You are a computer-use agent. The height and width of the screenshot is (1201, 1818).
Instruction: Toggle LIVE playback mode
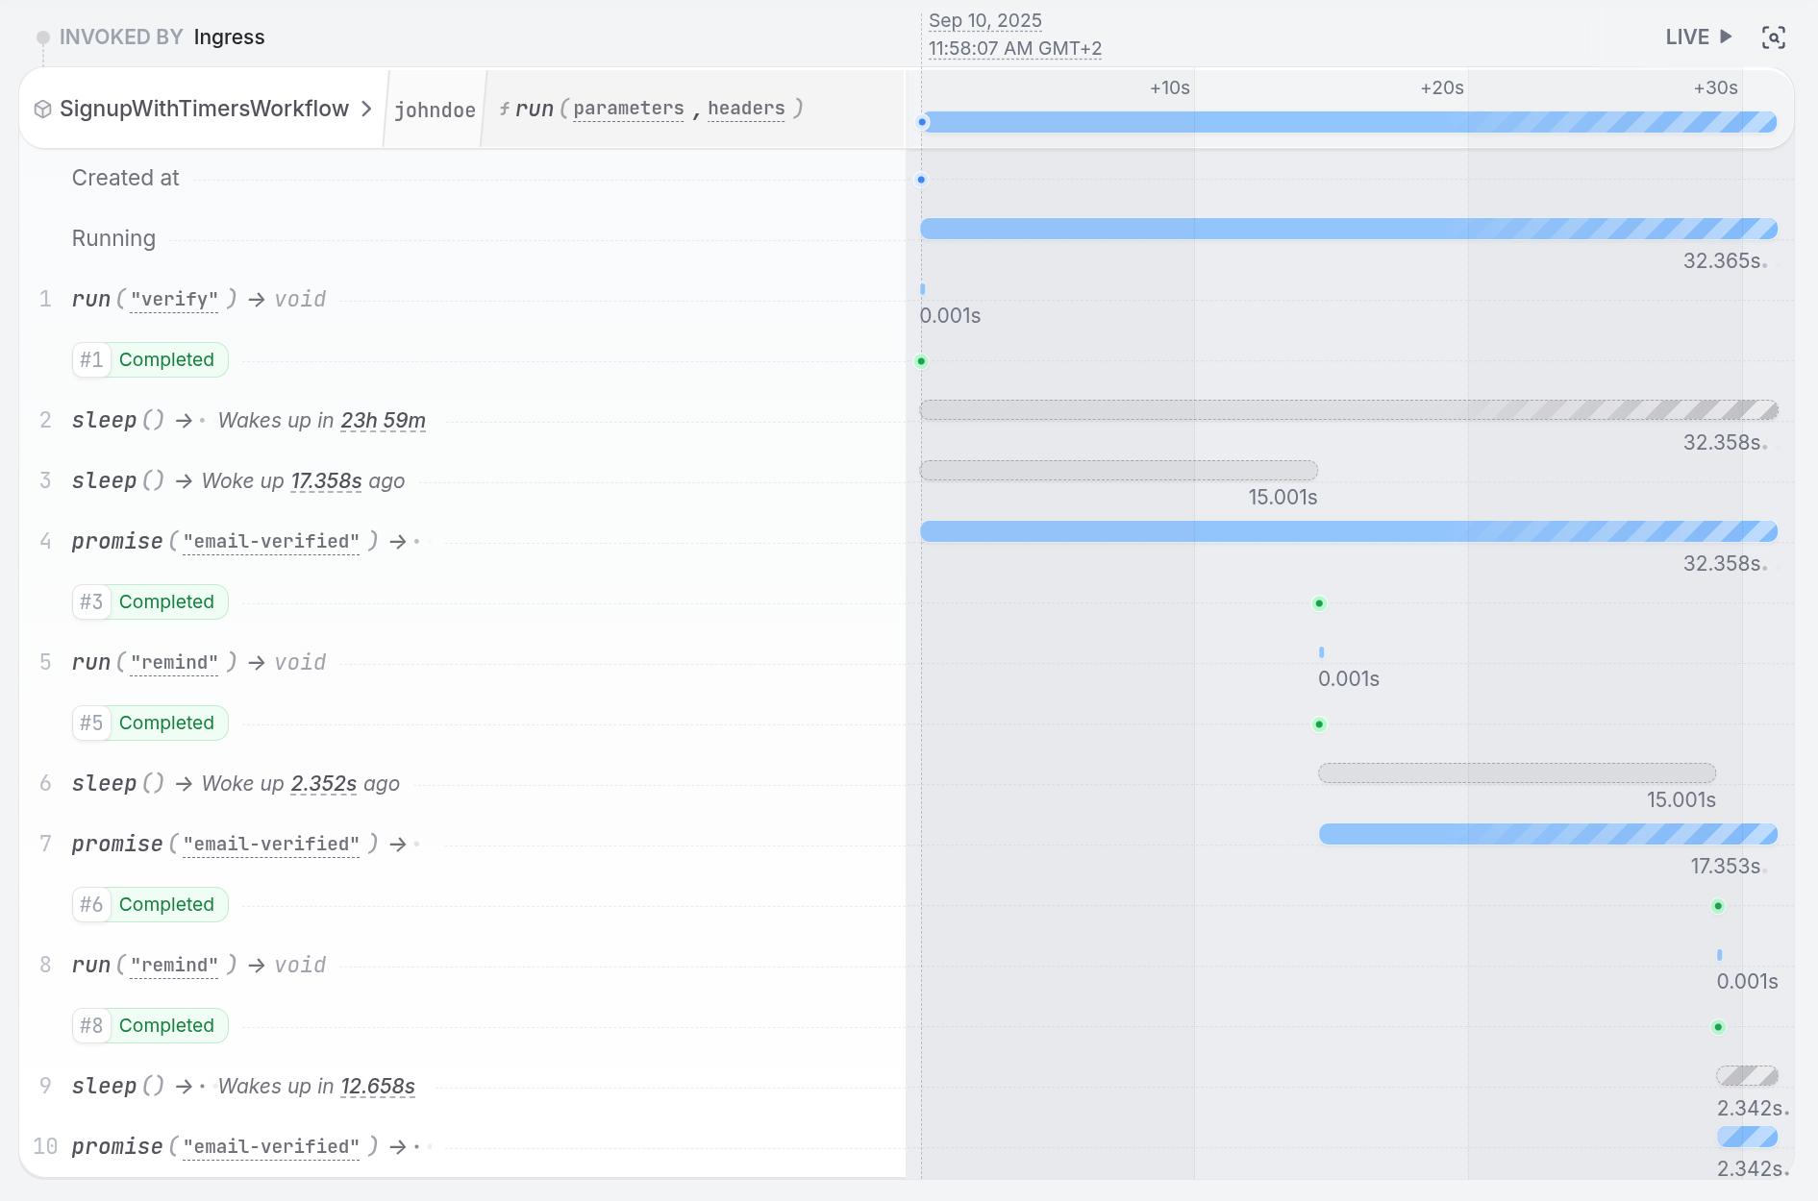[1698, 37]
